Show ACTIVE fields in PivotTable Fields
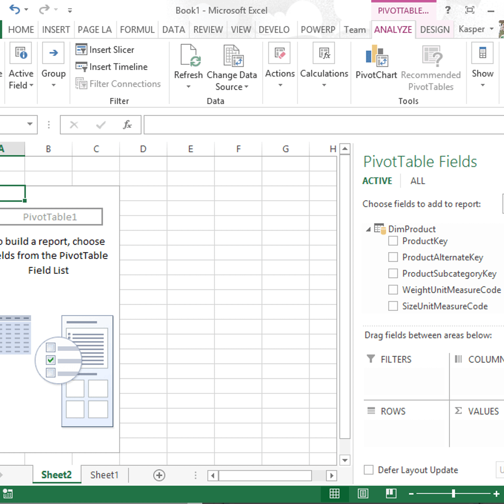The height and width of the screenshot is (504, 504). (x=377, y=181)
